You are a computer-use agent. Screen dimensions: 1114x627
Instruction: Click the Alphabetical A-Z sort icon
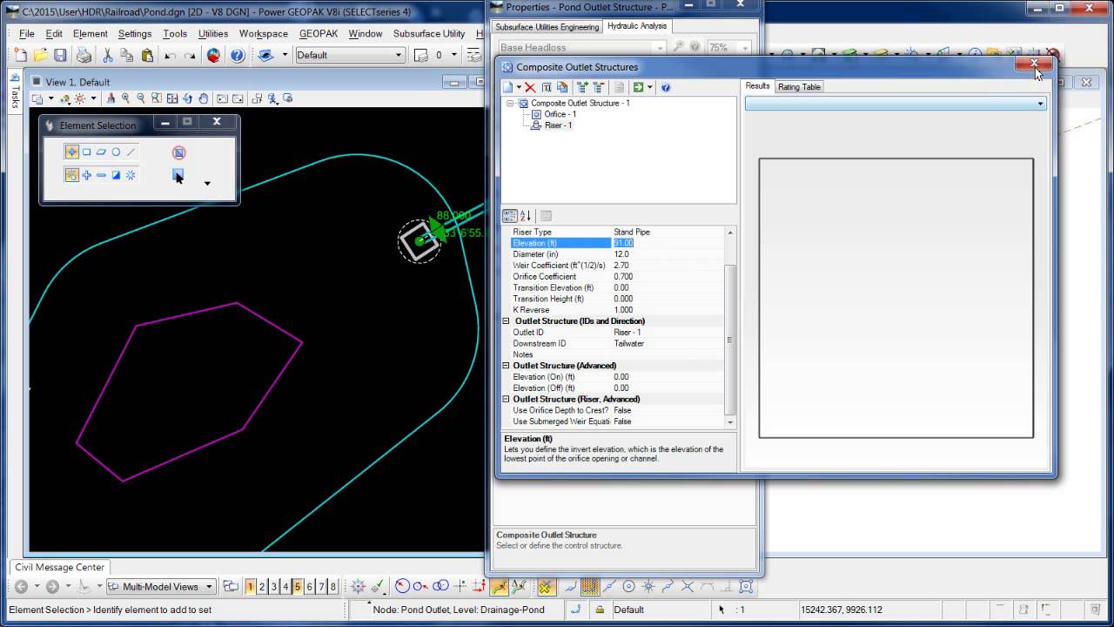point(526,216)
